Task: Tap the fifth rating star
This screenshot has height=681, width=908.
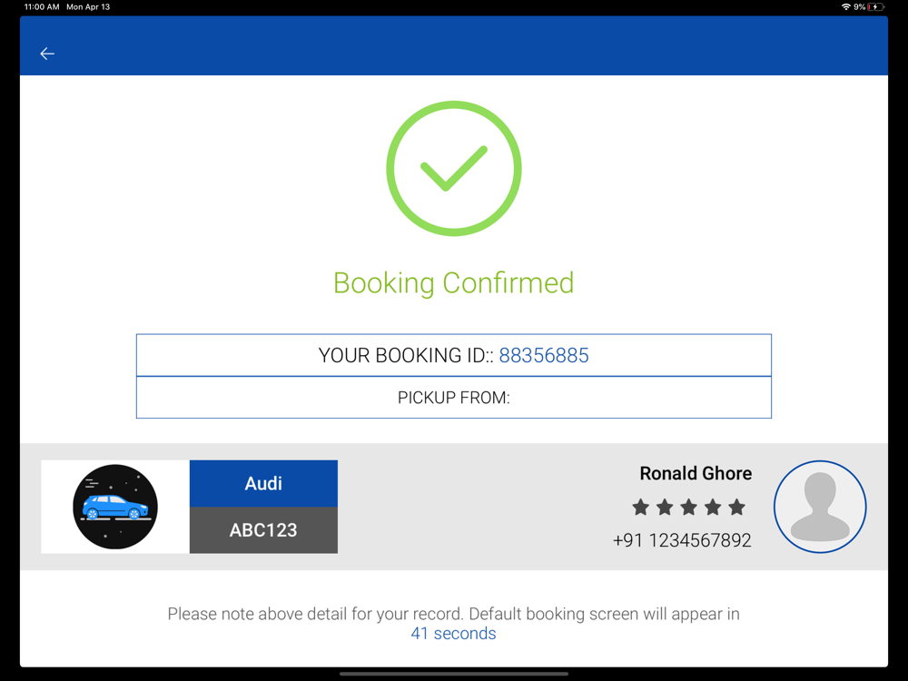Action: [736, 508]
